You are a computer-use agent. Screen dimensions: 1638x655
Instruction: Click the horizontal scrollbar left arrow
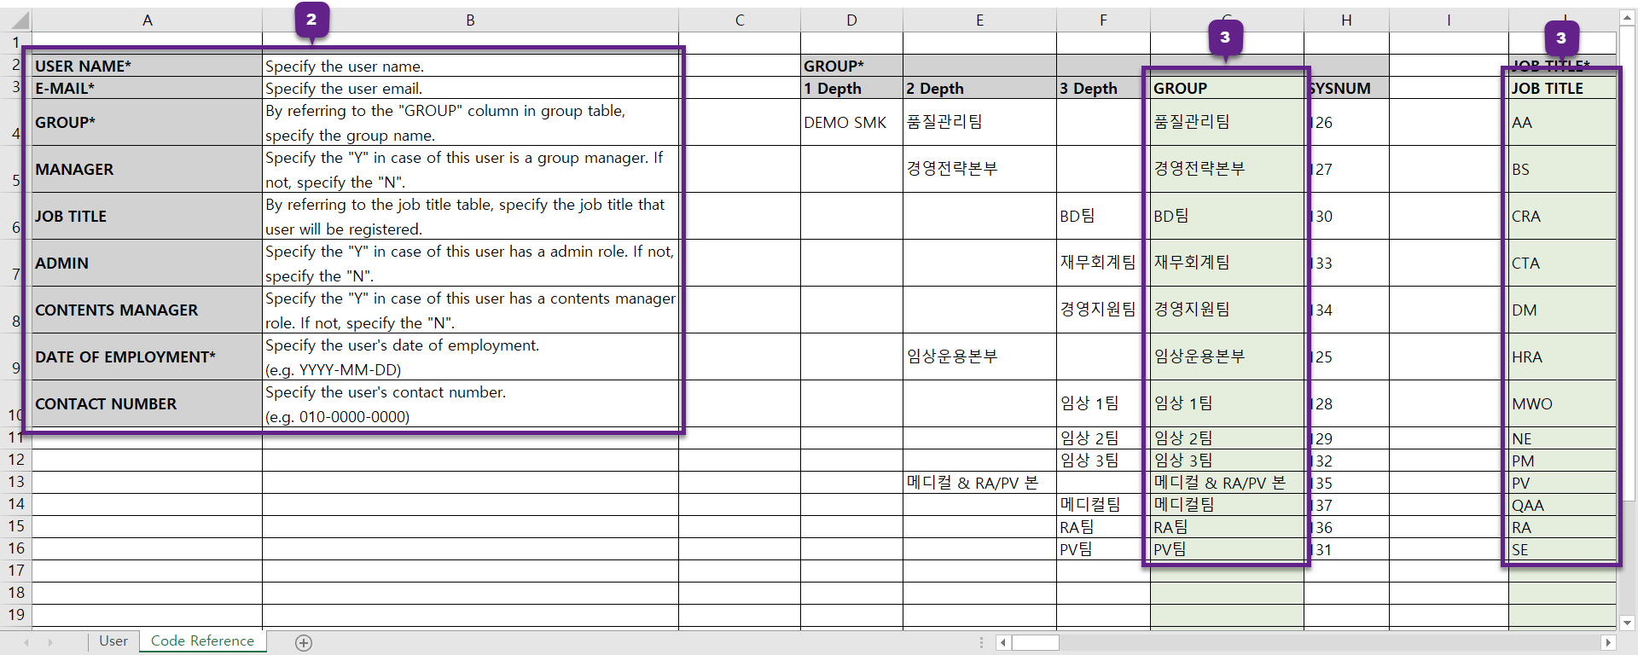pos(1003,642)
